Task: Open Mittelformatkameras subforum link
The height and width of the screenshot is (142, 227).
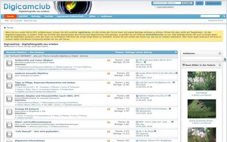Action: [38, 126]
